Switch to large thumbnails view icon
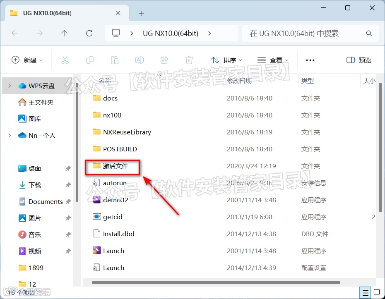The image size is (385, 299). click(377, 292)
